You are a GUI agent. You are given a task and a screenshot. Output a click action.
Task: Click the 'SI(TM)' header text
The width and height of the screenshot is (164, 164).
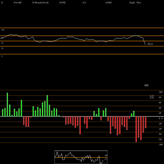click(62, 3)
